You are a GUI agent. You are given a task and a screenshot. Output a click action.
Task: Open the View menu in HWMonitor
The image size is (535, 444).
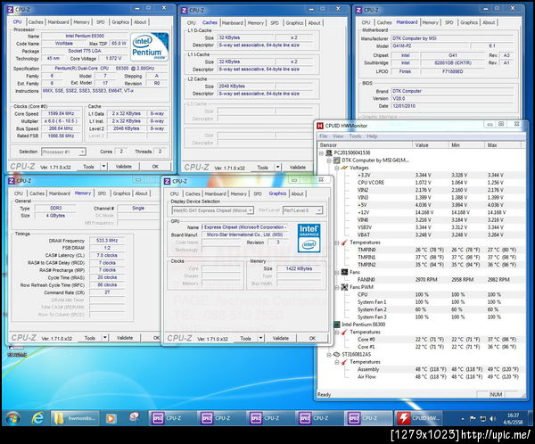tap(338, 136)
